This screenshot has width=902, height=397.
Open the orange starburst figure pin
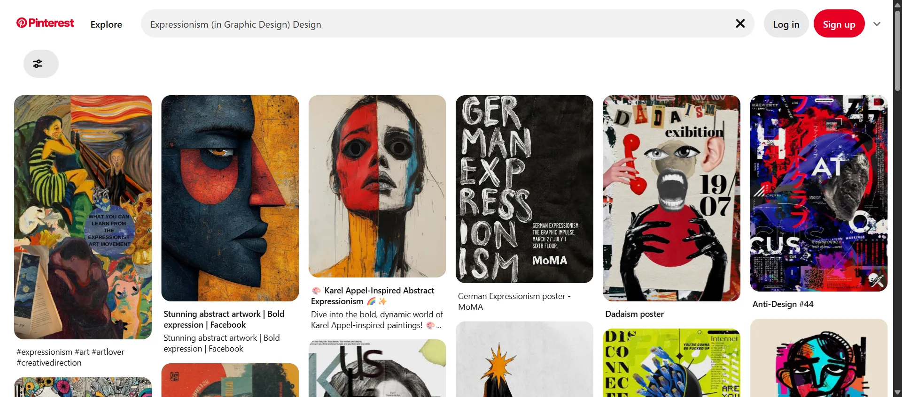(524, 359)
